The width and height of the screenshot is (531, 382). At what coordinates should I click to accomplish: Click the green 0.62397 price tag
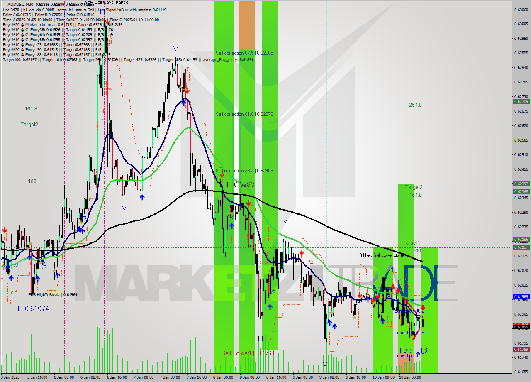click(x=521, y=184)
